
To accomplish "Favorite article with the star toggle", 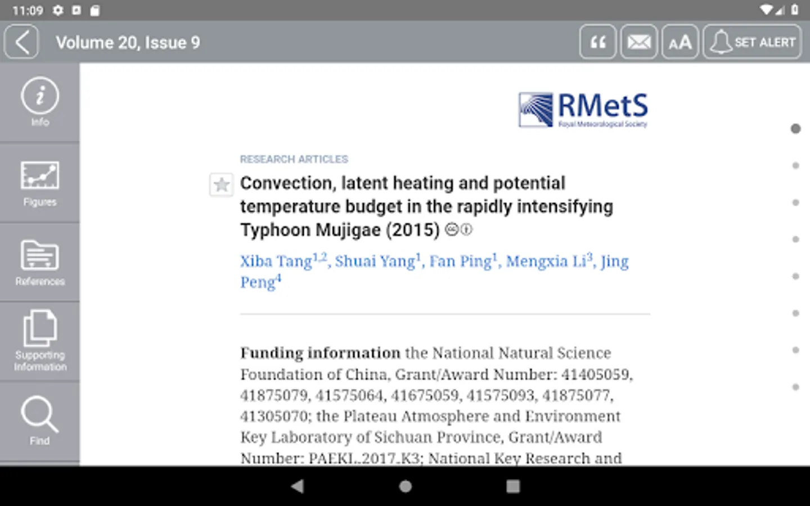I will (x=222, y=184).
